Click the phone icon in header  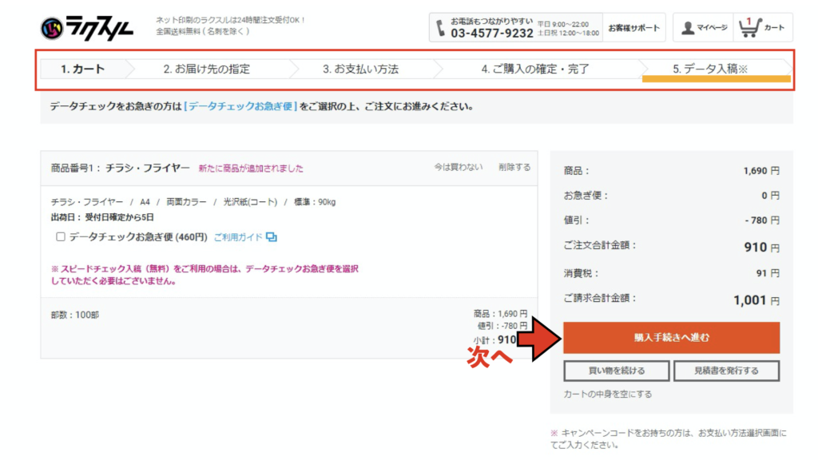pyautogui.click(x=441, y=27)
